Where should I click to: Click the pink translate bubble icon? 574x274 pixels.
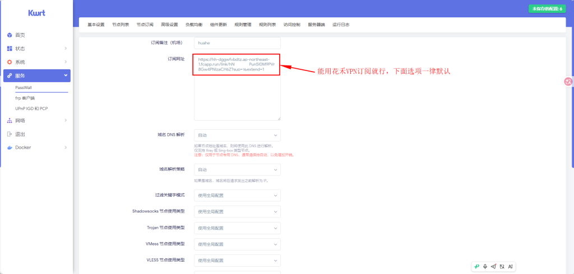coord(568,82)
